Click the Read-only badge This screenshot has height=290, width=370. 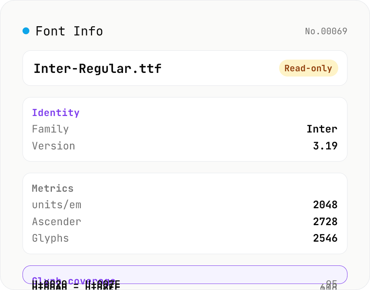pos(308,68)
